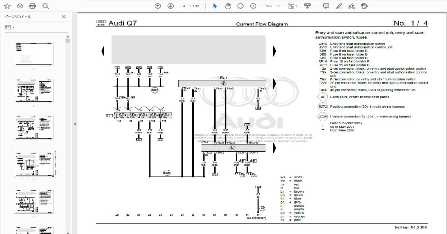Viewport: 447px width, 234px height.
Task: Select the highlighted page 4 thumbnail
Action: tap(34, 164)
